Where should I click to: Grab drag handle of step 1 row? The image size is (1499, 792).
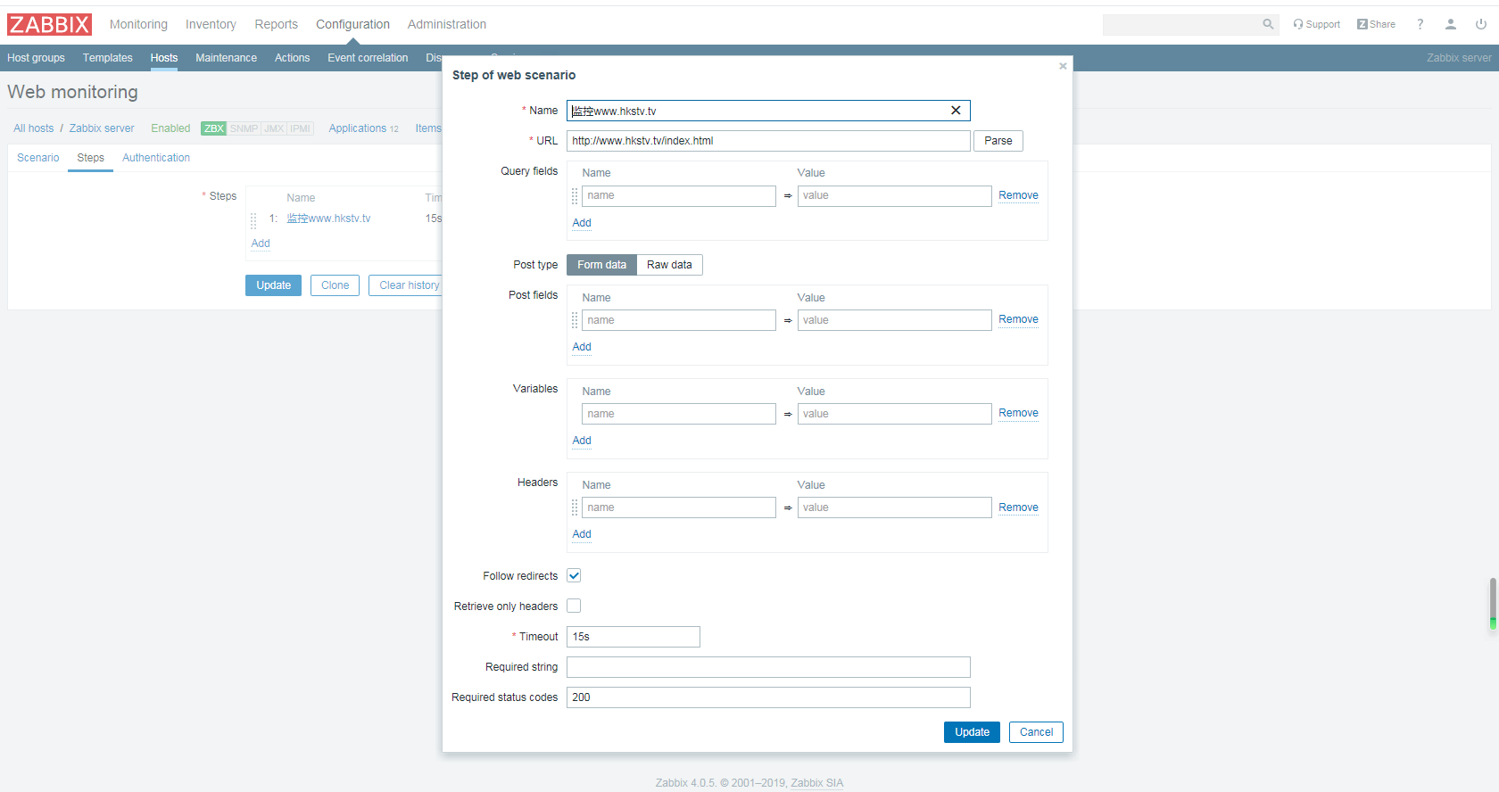pyautogui.click(x=253, y=219)
